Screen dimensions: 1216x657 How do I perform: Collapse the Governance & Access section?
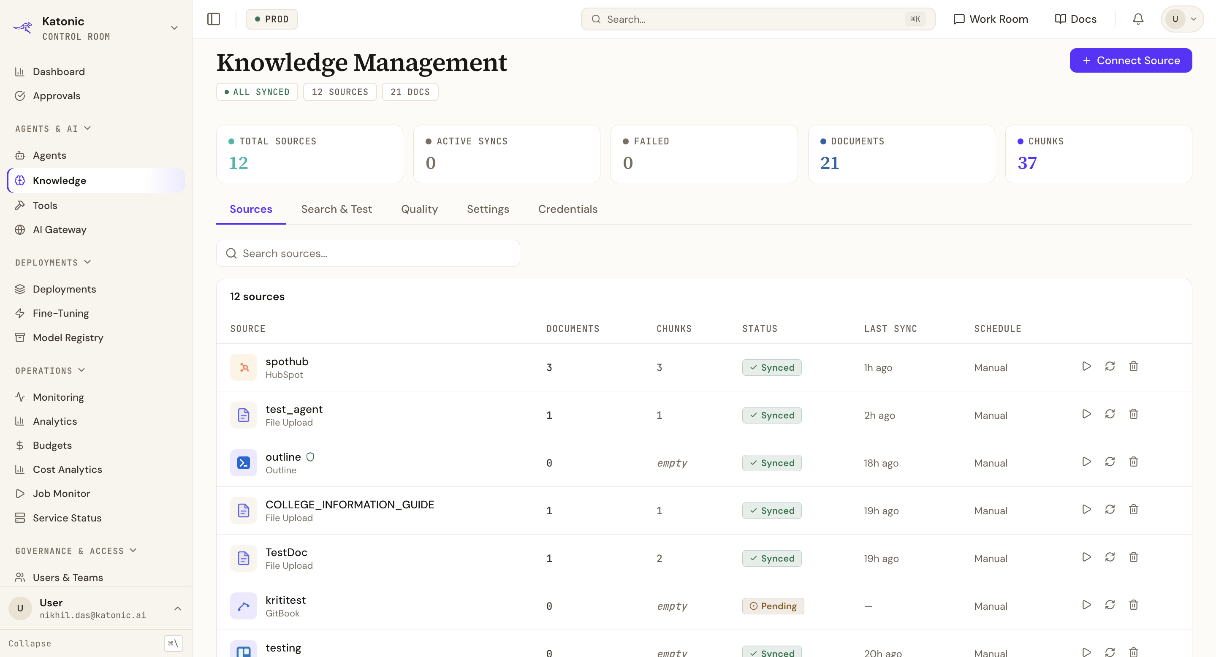pyautogui.click(x=76, y=550)
